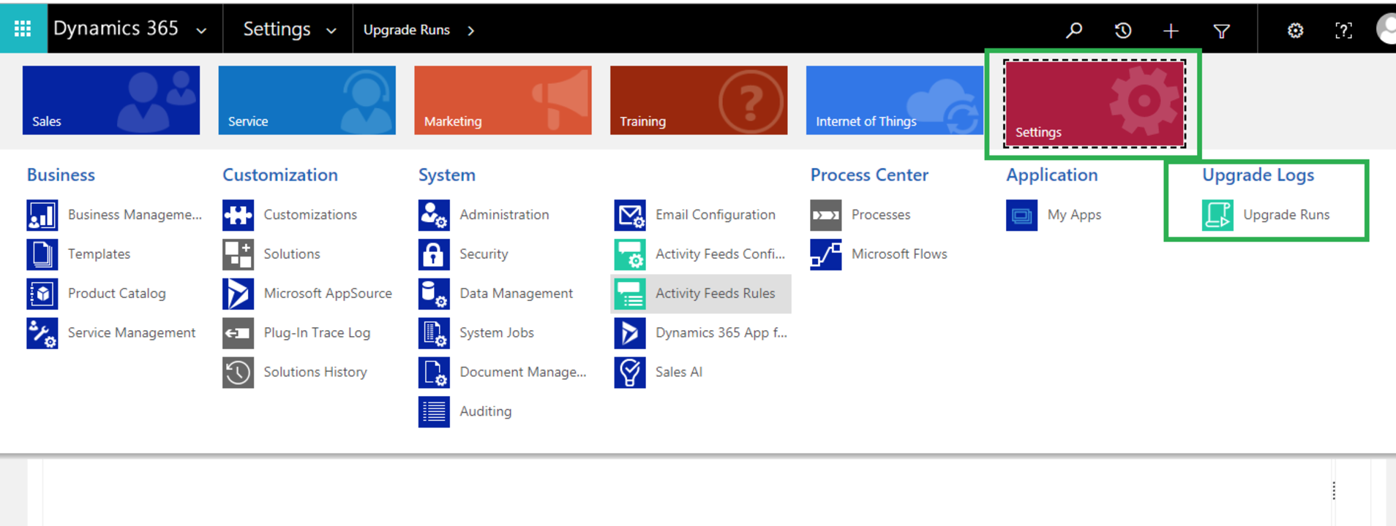Click the vertical ellipsis at bottom right
Screen dimensions: 1396x526
tap(1334, 491)
